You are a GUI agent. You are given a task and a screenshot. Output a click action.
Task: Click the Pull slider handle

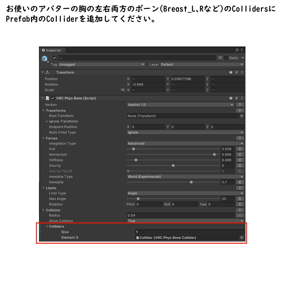pos(134,149)
